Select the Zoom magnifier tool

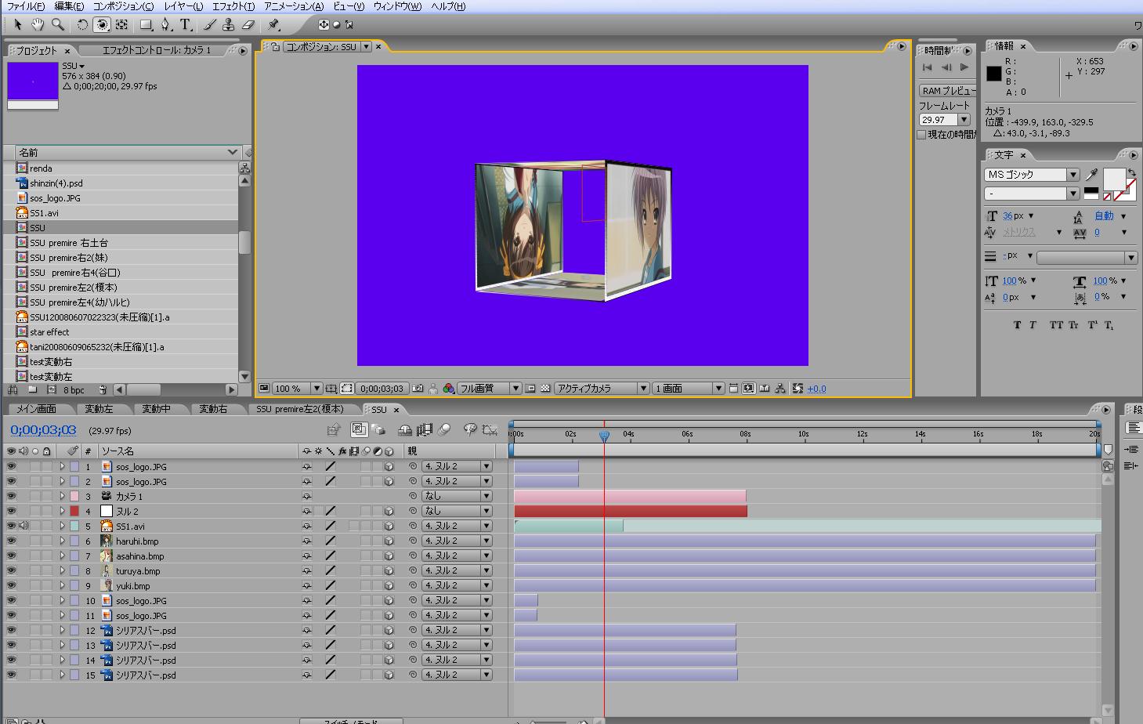57,25
